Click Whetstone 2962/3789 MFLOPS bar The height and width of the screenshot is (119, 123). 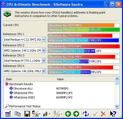[84, 61]
